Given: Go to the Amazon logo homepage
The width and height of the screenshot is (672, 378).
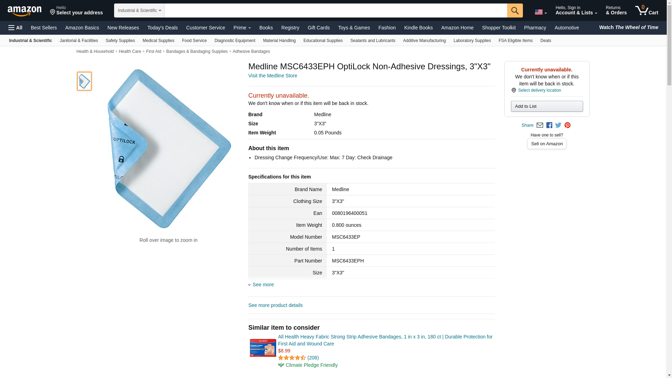Looking at the screenshot, I should 24,11.
